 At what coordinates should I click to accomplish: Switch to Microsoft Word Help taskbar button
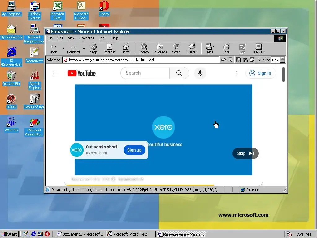click(x=131, y=234)
